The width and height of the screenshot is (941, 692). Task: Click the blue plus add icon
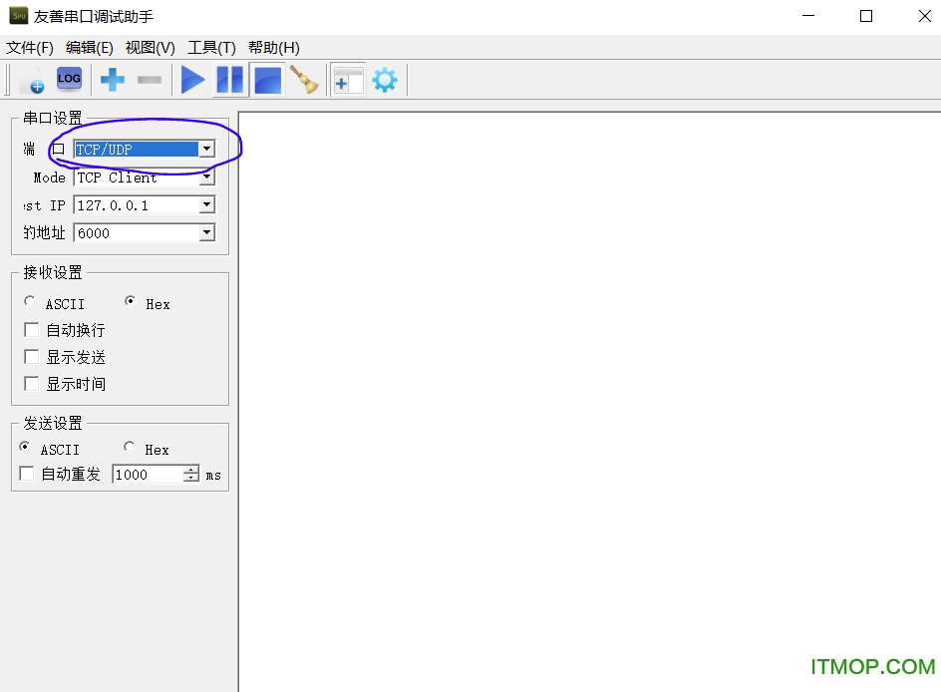coord(113,80)
